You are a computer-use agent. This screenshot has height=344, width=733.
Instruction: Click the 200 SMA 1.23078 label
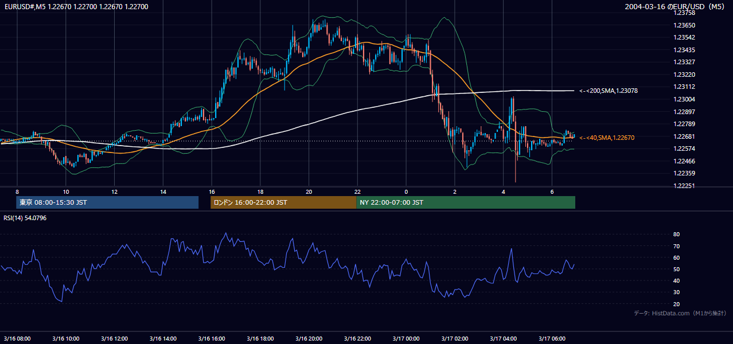(x=609, y=91)
